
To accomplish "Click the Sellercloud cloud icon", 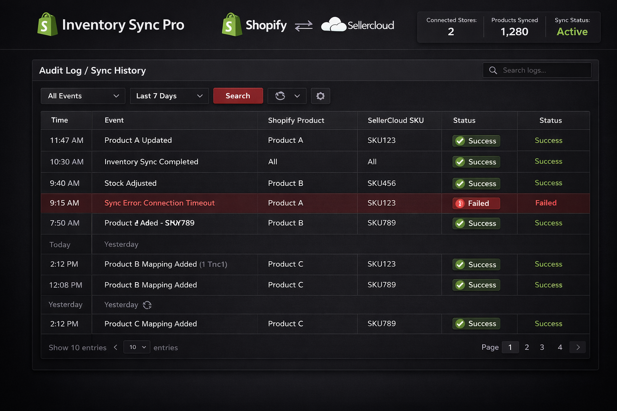I will click(333, 25).
